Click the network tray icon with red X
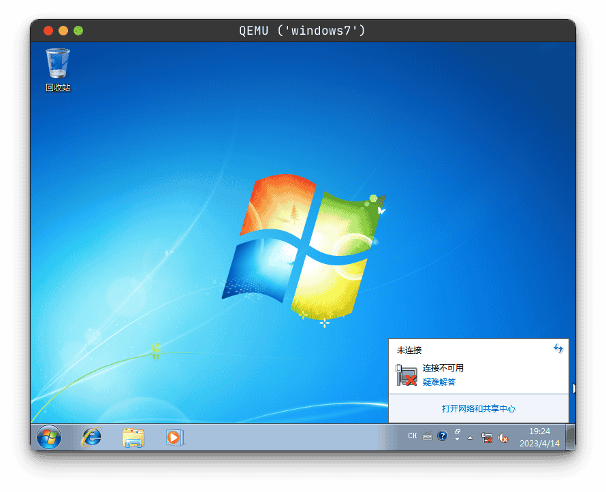 tap(487, 438)
